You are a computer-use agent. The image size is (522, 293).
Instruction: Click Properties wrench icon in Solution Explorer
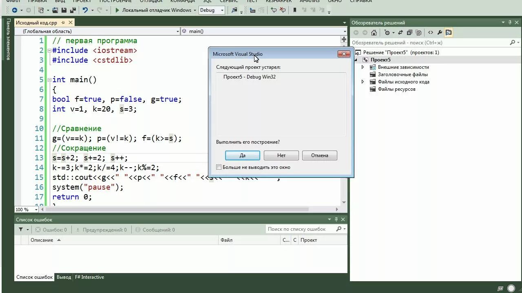440,33
